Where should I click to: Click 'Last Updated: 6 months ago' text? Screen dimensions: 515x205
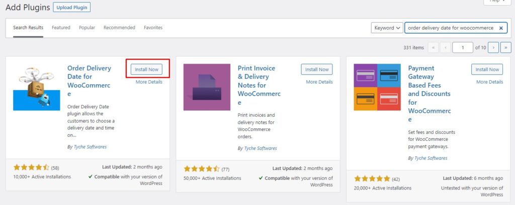click(x=473, y=178)
